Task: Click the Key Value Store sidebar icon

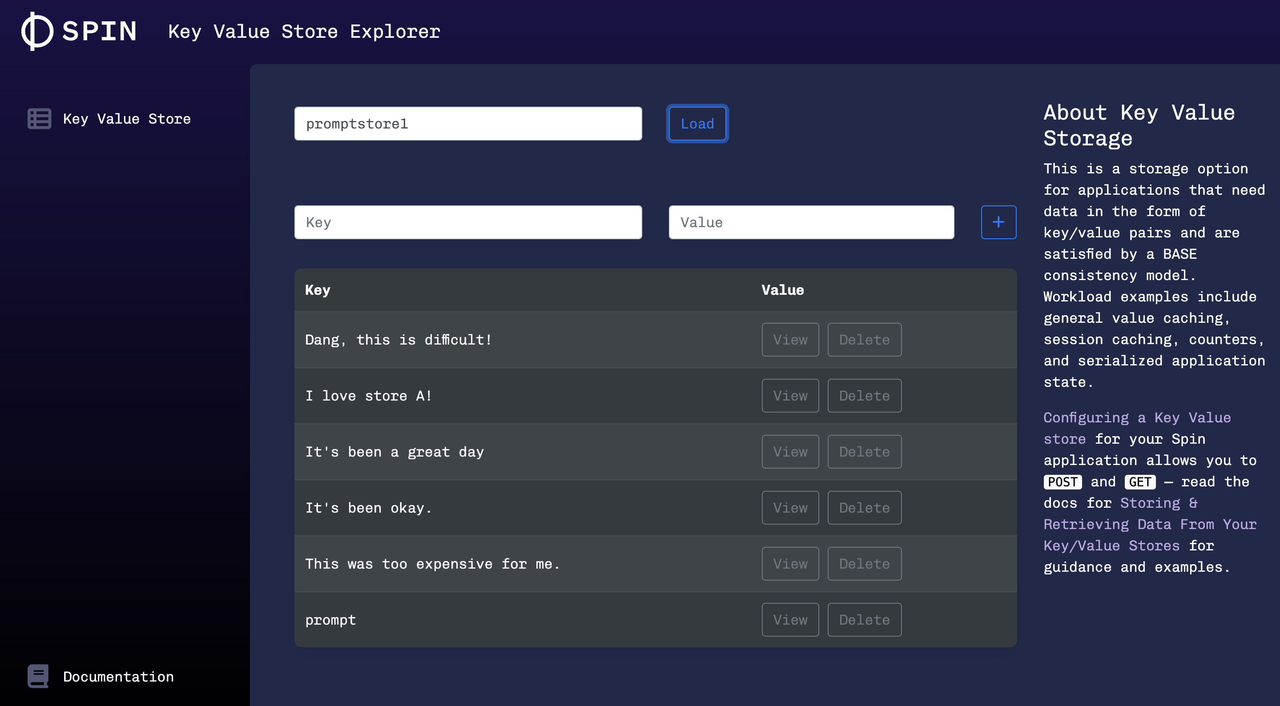Action: coord(39,118)
